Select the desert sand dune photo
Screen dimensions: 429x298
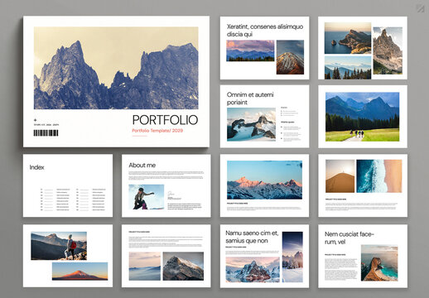(340, 176)
